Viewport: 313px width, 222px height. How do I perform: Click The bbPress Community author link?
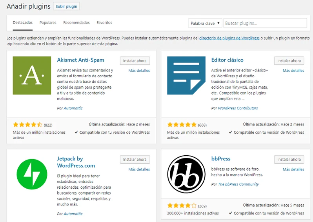tap(238, 184)
